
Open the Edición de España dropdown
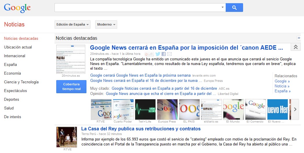click(x=73, y=24)
